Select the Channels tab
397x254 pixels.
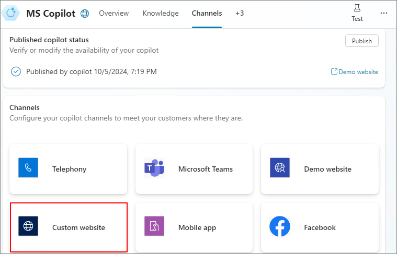(x=207, y=13)
